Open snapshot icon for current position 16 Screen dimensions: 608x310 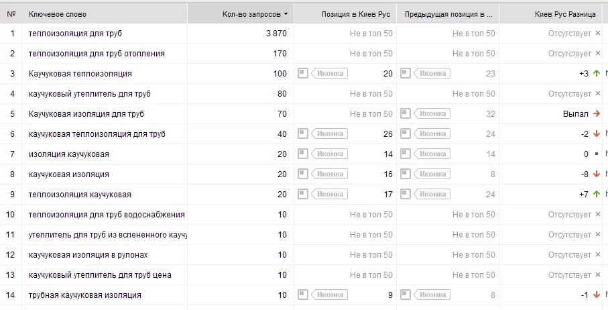[x=303, y=174]
